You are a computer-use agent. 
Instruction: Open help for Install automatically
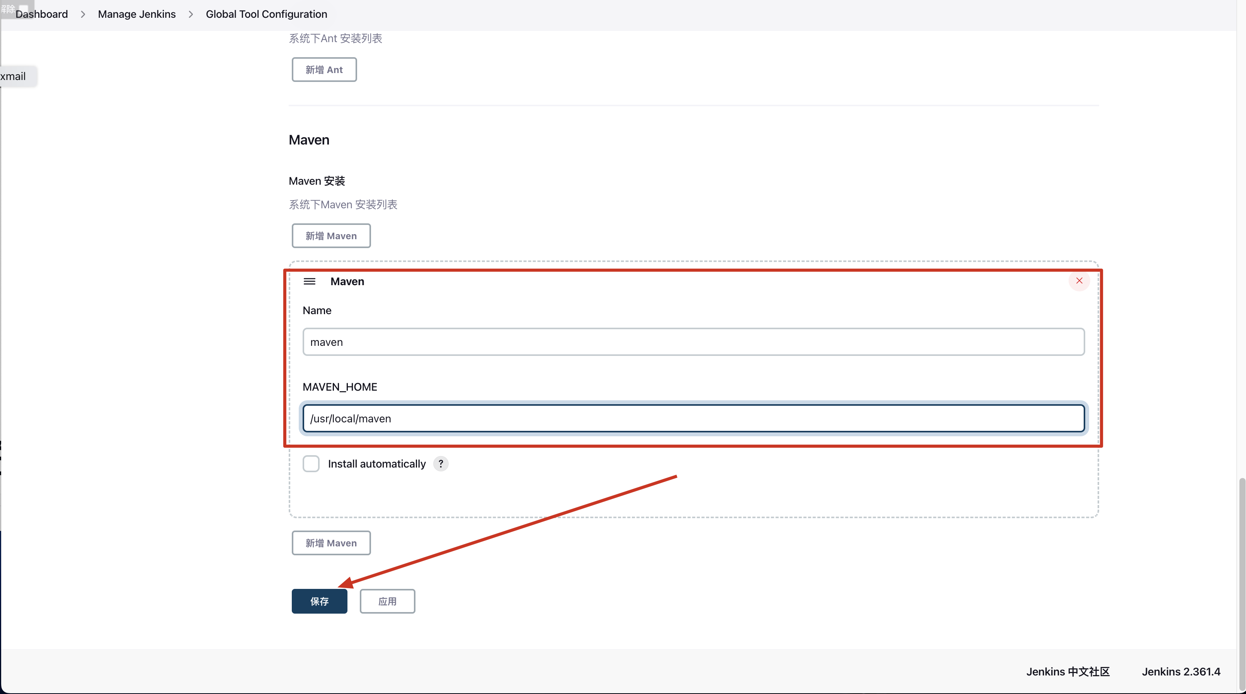point(441,463)
